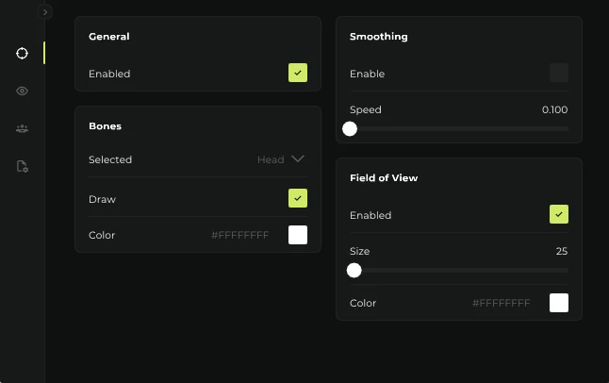Open the Bones color swatch picker
Image resolution: width=609 pixels, height=383 pixels.
click(298, 235)
